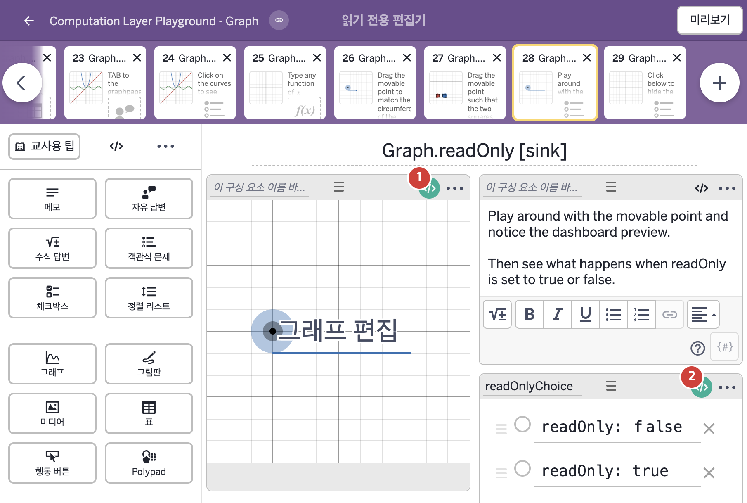
Task: Toggle italic formatting in note
Action: pyautogui.click(x=558, y=314)
